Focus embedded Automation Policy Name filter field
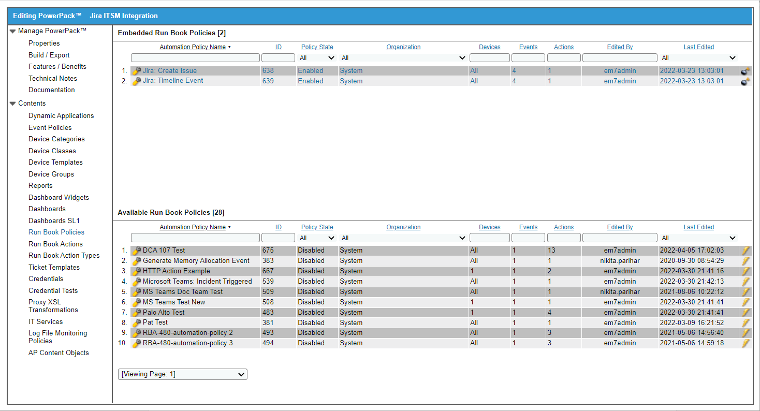 coord(195,58)
